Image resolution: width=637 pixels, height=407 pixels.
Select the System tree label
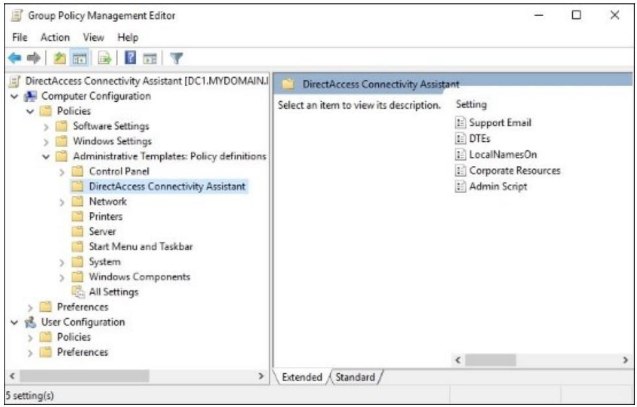tap(105, 262)
